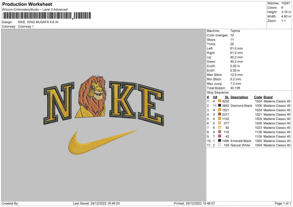This screenshot has height=207, width=293.
Task: Click the yellow swatch in stop row 7
Action: click(219, 127)
